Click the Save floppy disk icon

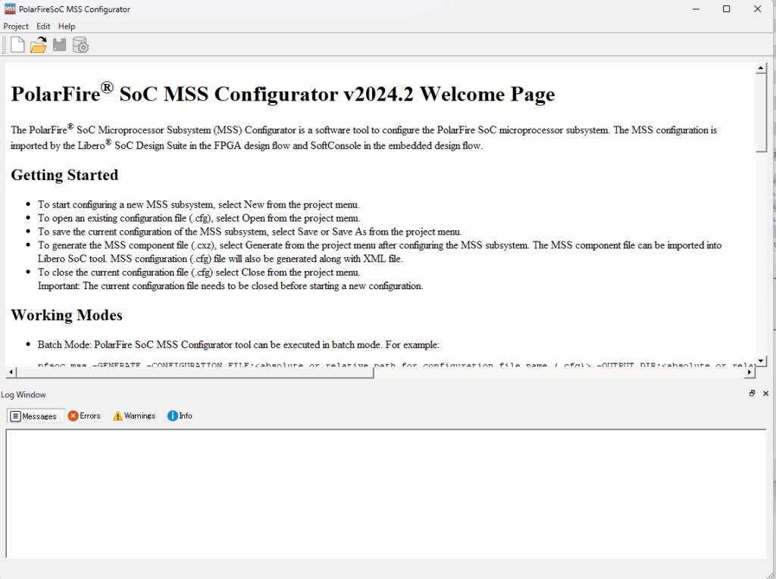click(x=59, y=45)
